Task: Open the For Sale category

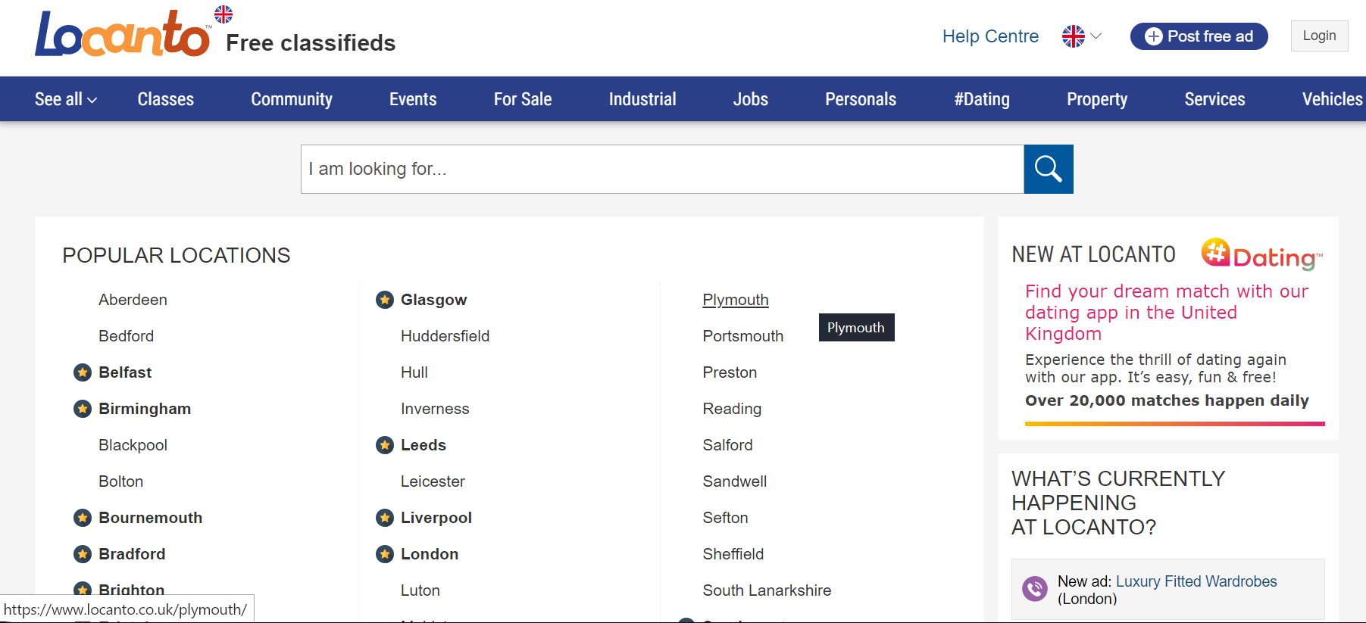Action: (x=523, y=99)
